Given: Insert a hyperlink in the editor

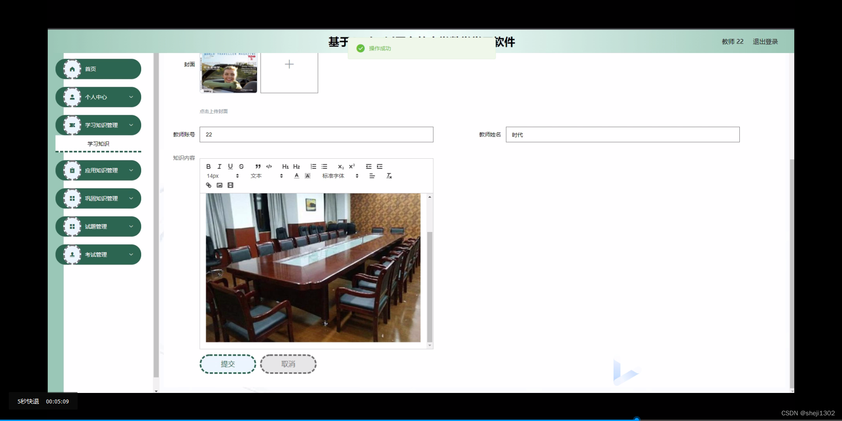Looking at the screenshot, I should [x=208, y=185].
